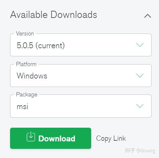Collapse the Available Downloads section

click(148, 16)
